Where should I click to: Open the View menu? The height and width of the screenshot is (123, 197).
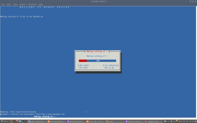(x=15, y=4)
